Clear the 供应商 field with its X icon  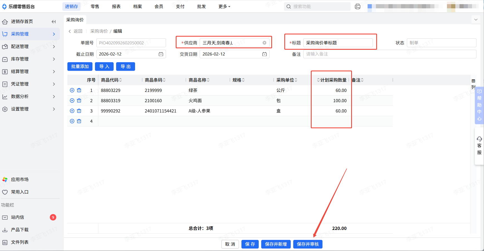(265, 43)
